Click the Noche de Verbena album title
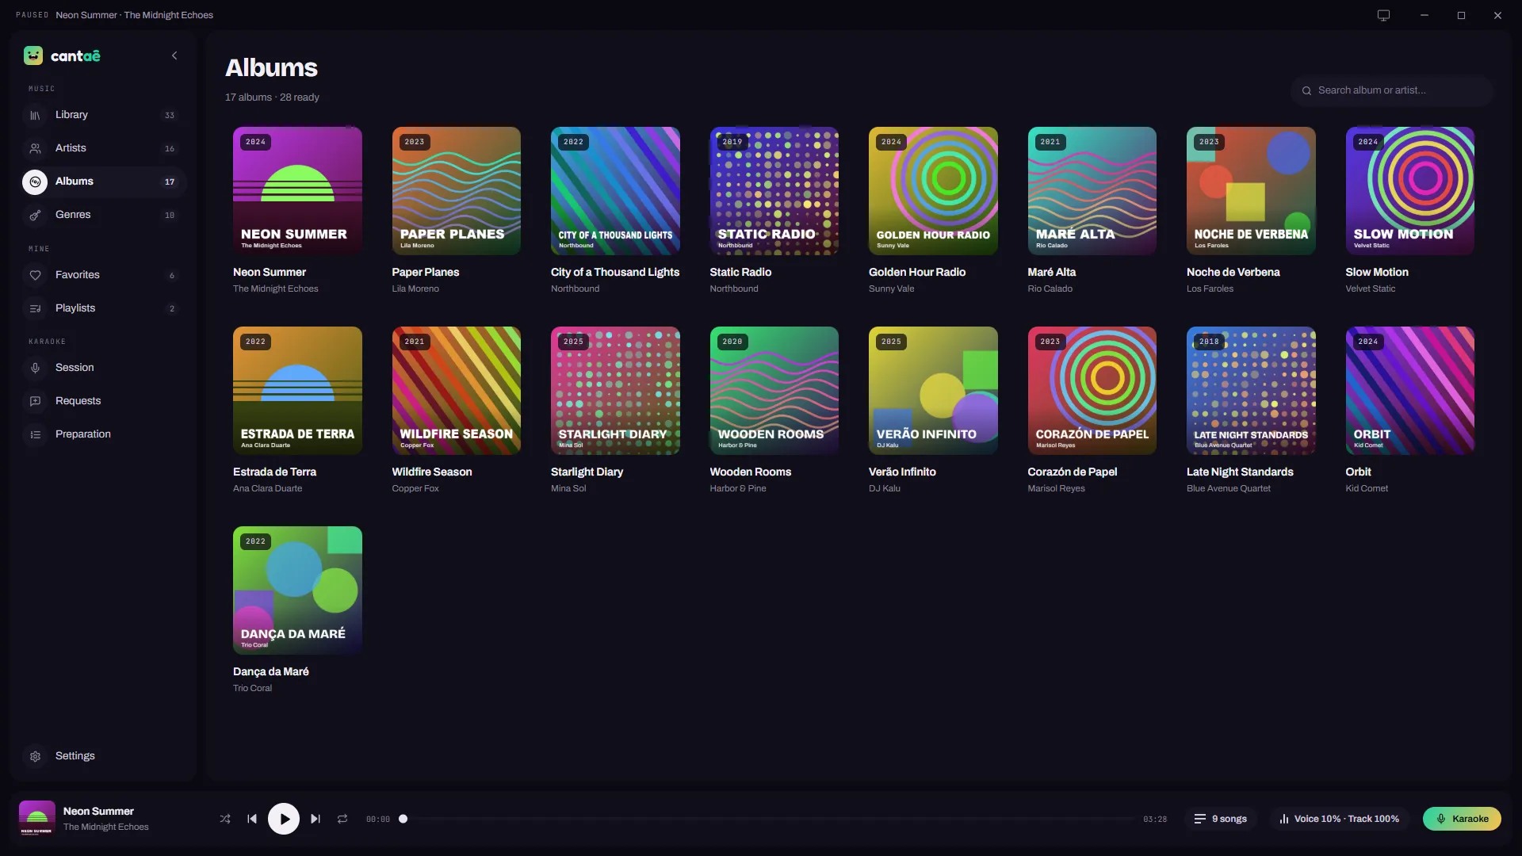Viewport: 1522px width, 856px height. click(x=1233, y=272)
